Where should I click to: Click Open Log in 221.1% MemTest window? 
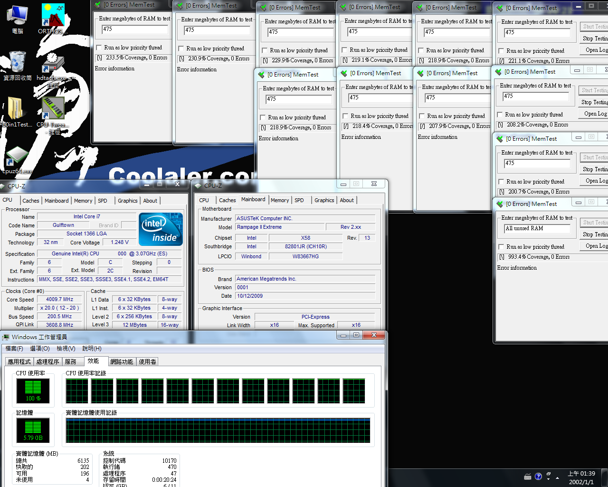(x=595, y=50)
